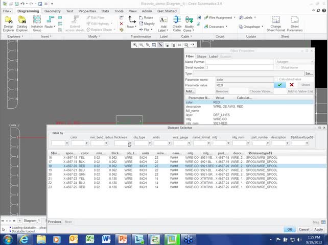Open Excel from the taskbar
This screenshot has width=328, height=245.
[90, 239]
